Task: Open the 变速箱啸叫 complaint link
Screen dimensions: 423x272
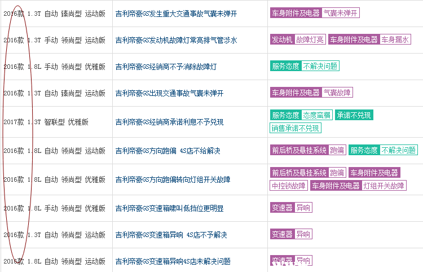Action: point(169,208)
